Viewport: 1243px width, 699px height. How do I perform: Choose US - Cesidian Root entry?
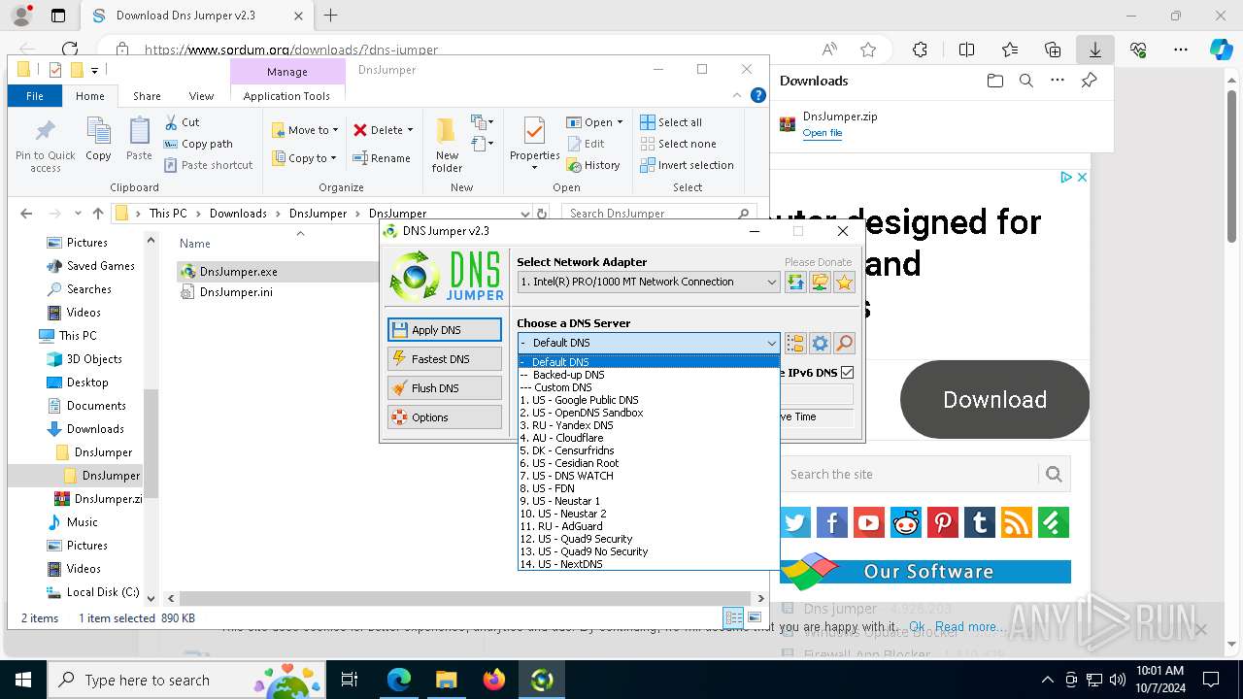pyautogui.click(x=649, y=463)
